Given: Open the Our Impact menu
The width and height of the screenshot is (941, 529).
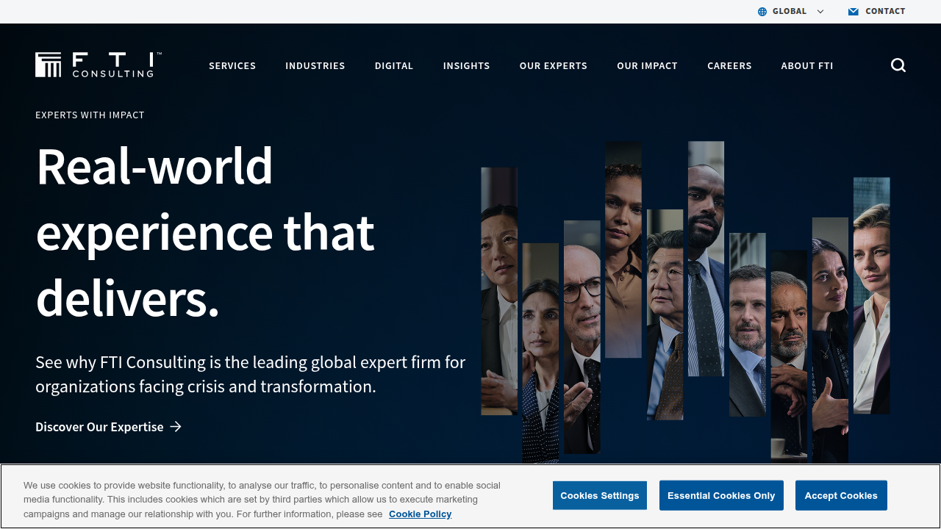Looking at the screenshot, I should tap(648, 65).
